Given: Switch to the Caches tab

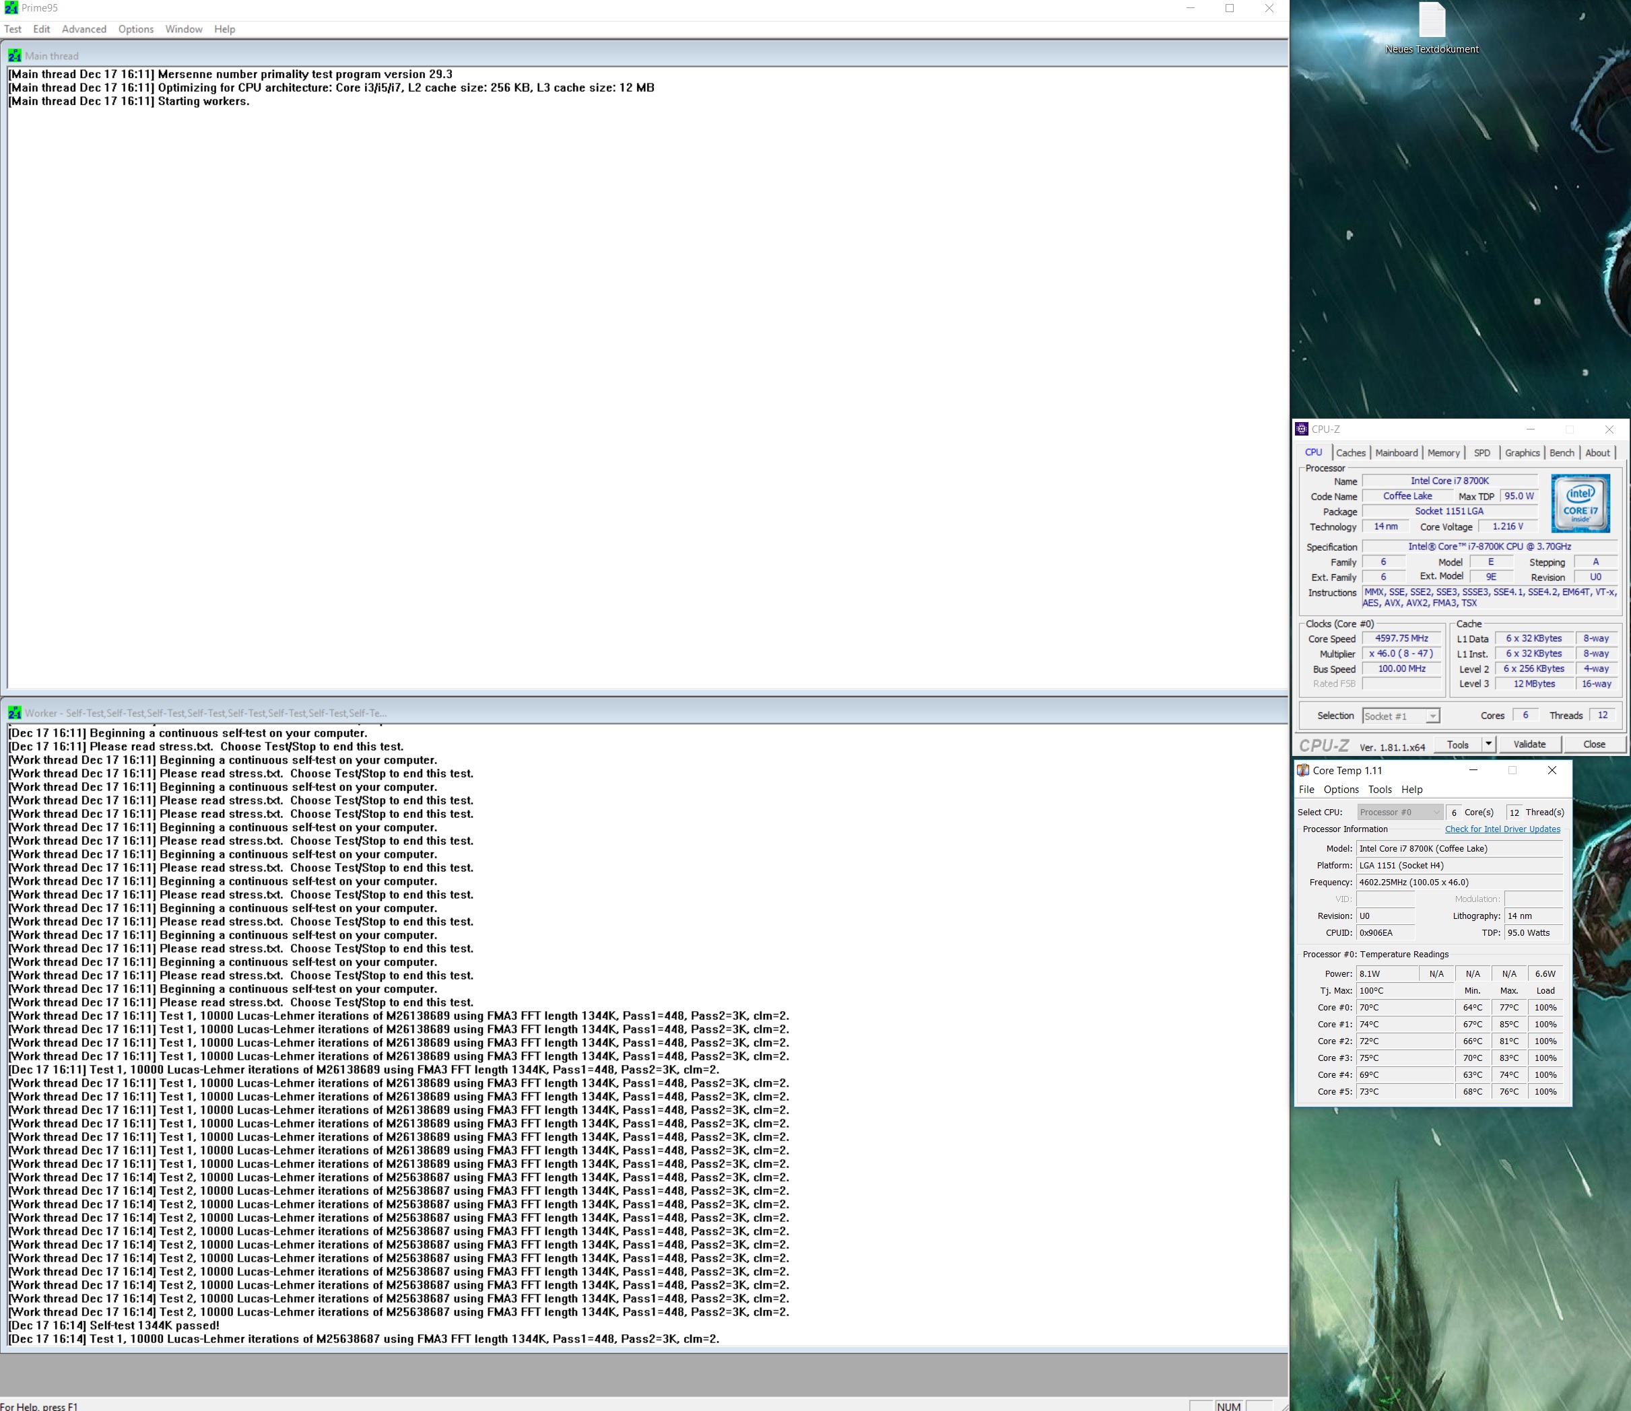Looking at the screenshot, I should pos(1350,453).
